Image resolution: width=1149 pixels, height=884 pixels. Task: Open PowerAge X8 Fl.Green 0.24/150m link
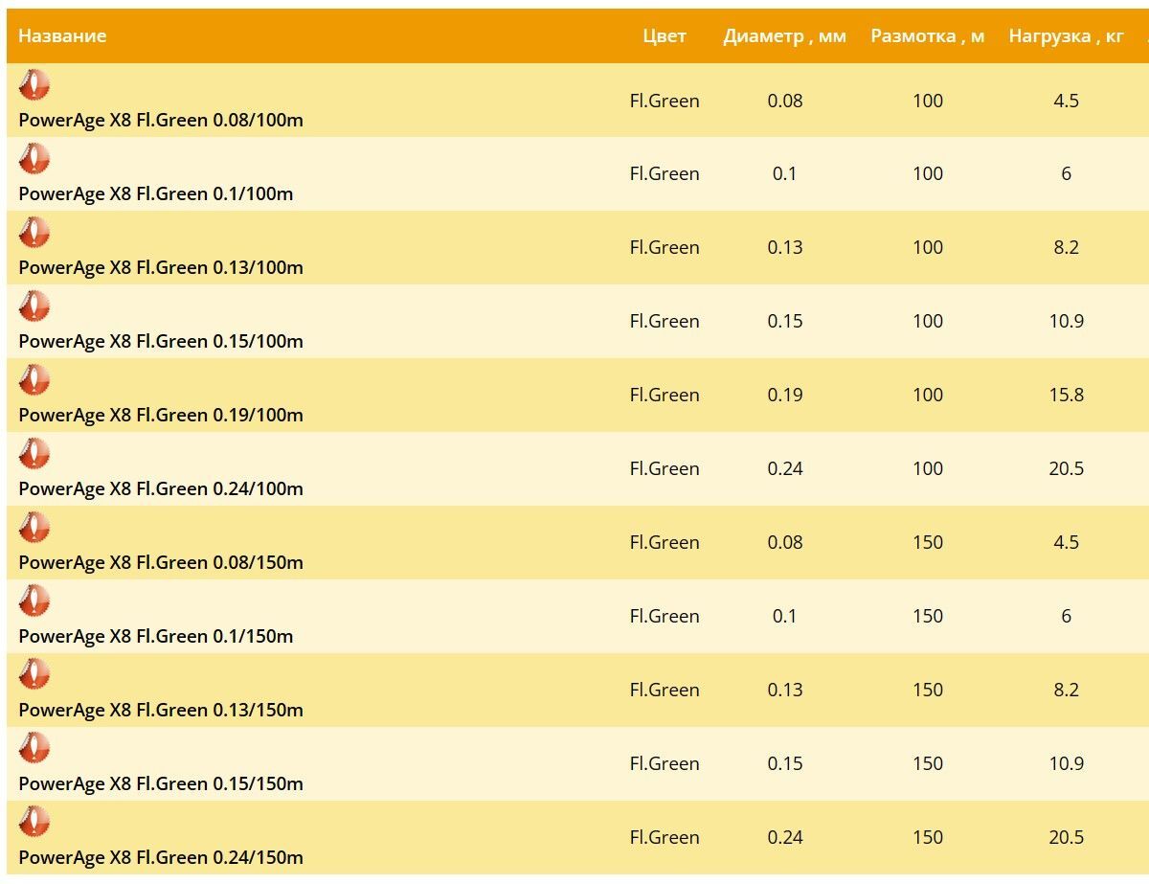click(161, 858)
